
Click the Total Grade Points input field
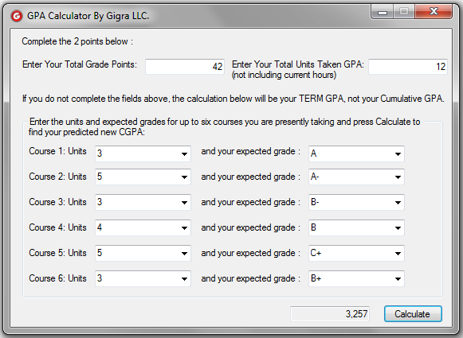[x=185, y=67]
